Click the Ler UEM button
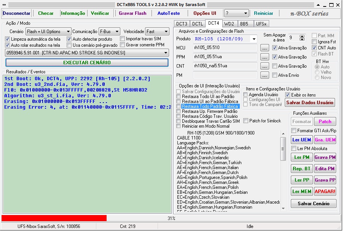 302,140
